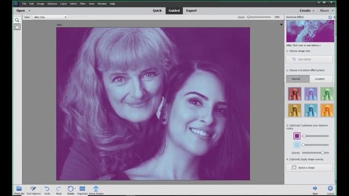Open the View menu
Image resolution: width=349 pixels, height=196 pixels.
coord(92,4)
